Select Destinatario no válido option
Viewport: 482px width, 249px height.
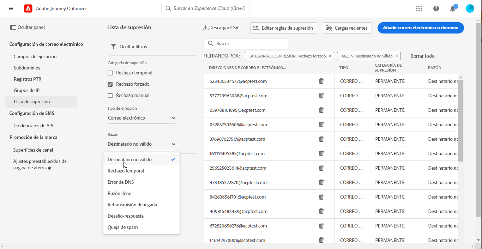(x=141, y=159)
